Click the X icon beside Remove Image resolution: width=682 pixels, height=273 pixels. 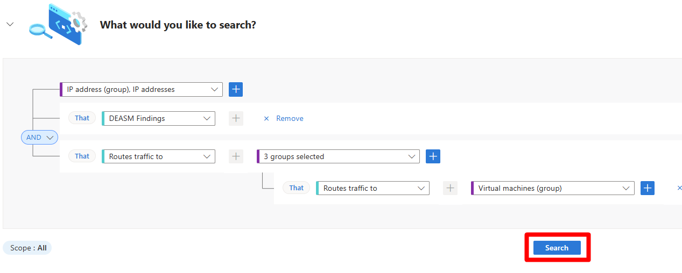[266, 118]
